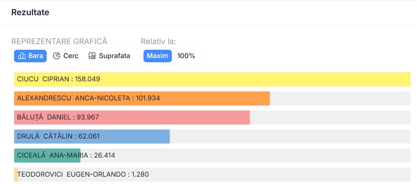Click the yellow CIUCU CIPRIAN bar
The height and width of the screenshot is (185, 417).
coord(239,79)
